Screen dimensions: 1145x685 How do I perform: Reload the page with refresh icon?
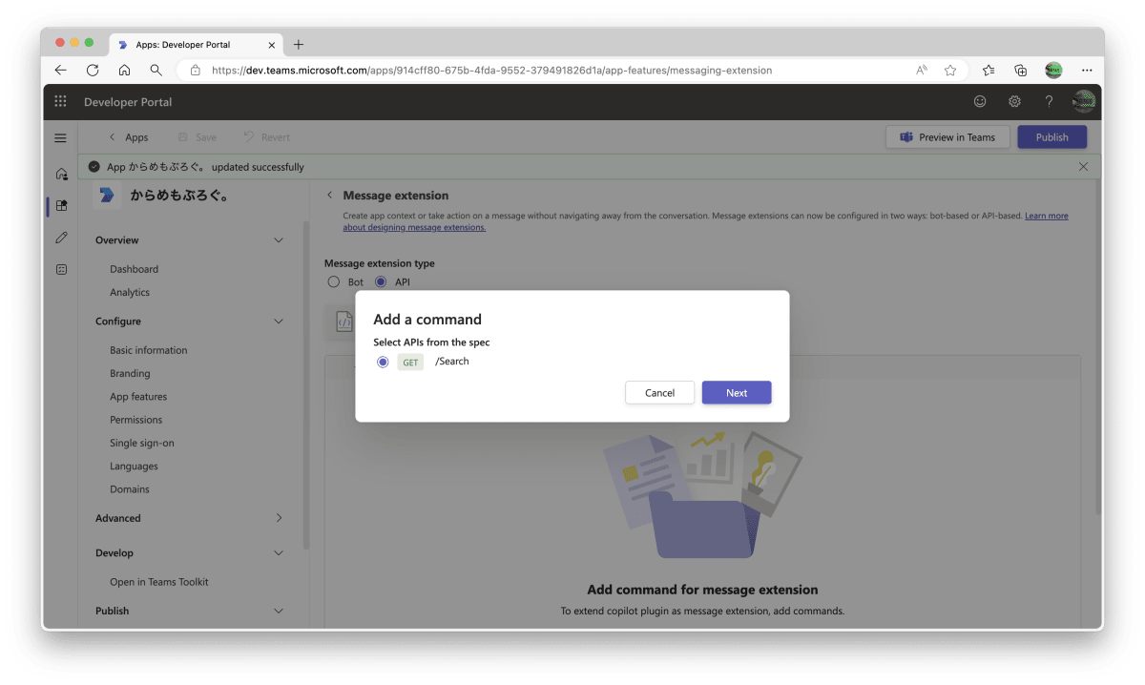[93, 70]
